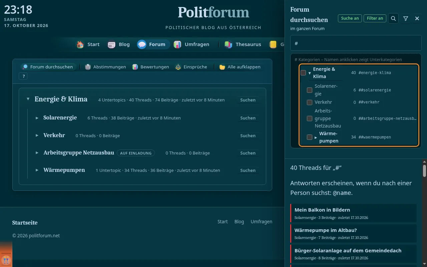Click Alle aufklappen folder icon

[222, 67]
